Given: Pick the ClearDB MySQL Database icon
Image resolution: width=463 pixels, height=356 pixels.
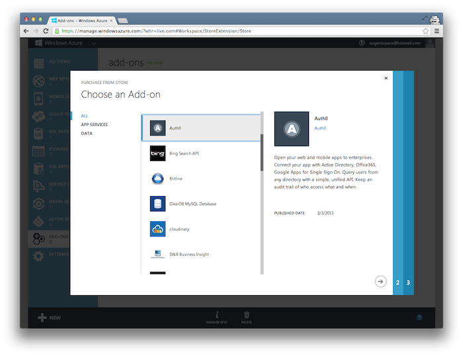Looking at the screenshot, I should pos(157,204).
